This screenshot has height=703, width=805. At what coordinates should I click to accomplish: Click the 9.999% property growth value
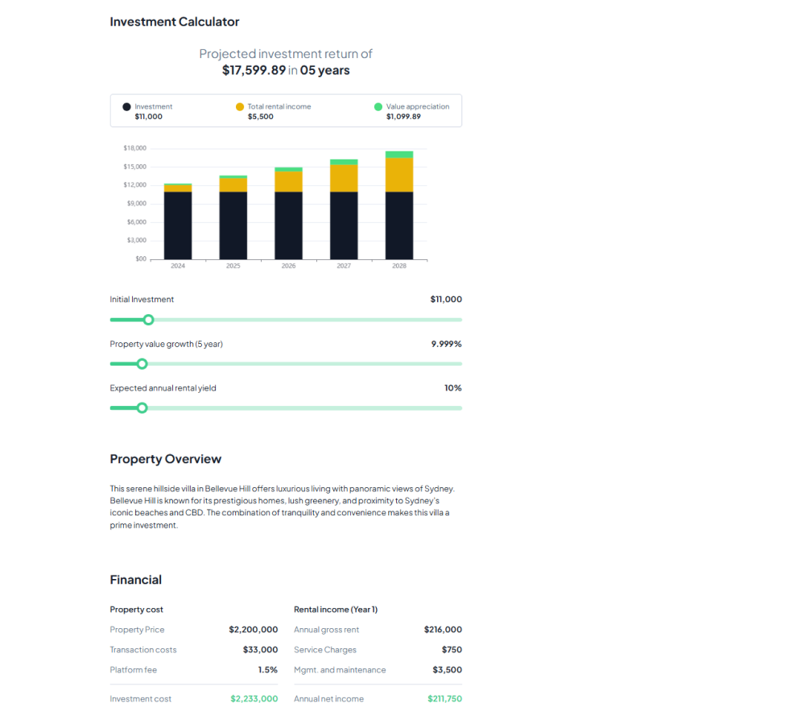click(x=446, y=344)
